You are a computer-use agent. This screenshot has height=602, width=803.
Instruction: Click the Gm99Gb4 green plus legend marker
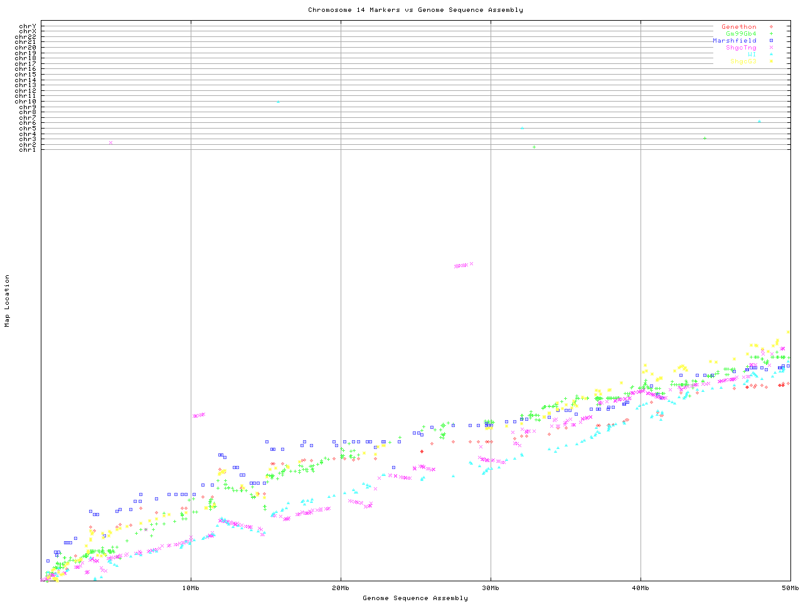point(771,34)
